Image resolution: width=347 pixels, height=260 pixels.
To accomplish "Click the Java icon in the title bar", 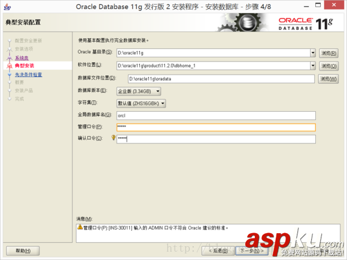I will click(x=7, y=7).
